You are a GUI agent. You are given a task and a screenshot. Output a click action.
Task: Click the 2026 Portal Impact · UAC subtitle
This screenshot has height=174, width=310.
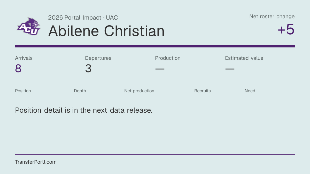[x=83, y=18]
